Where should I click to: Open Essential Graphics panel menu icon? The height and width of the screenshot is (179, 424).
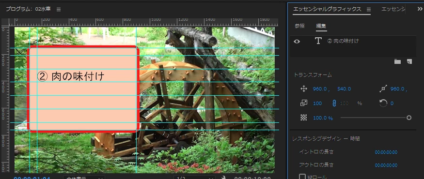(x=369, y=10)
